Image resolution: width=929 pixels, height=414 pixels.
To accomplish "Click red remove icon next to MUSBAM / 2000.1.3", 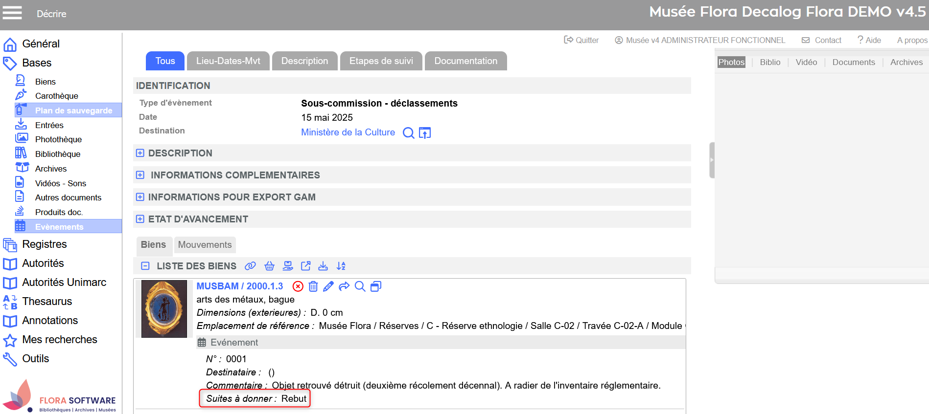I will (298, 286).
